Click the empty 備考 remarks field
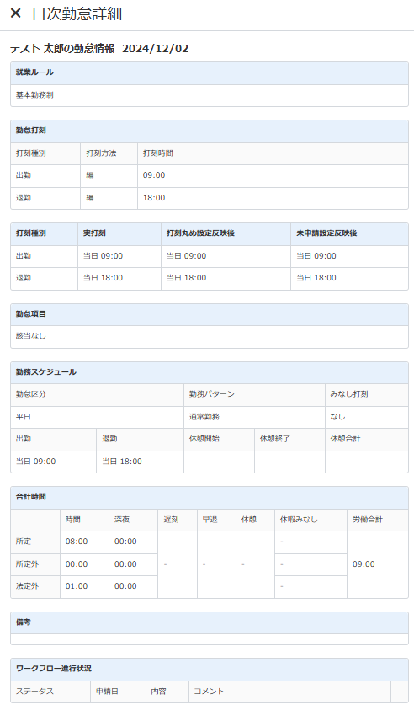This screenshot has width=414, height=705. [x=210, y=639]
